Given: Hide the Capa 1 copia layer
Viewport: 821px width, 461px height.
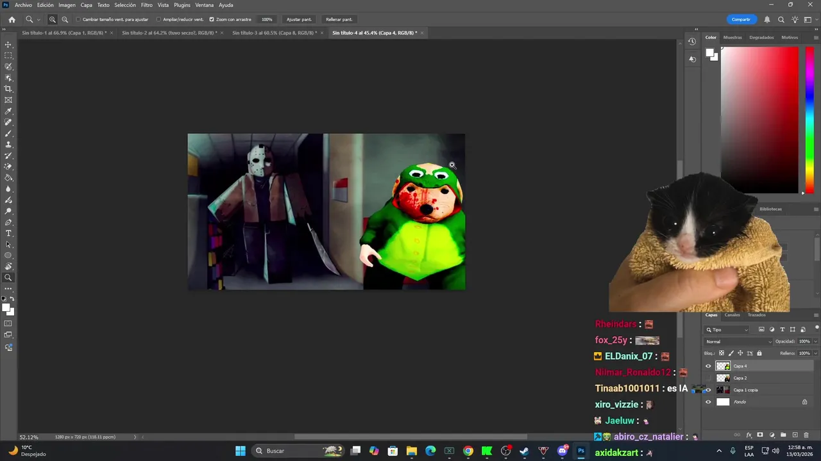Looking at the screenshot, I should (x=708, y=390).
